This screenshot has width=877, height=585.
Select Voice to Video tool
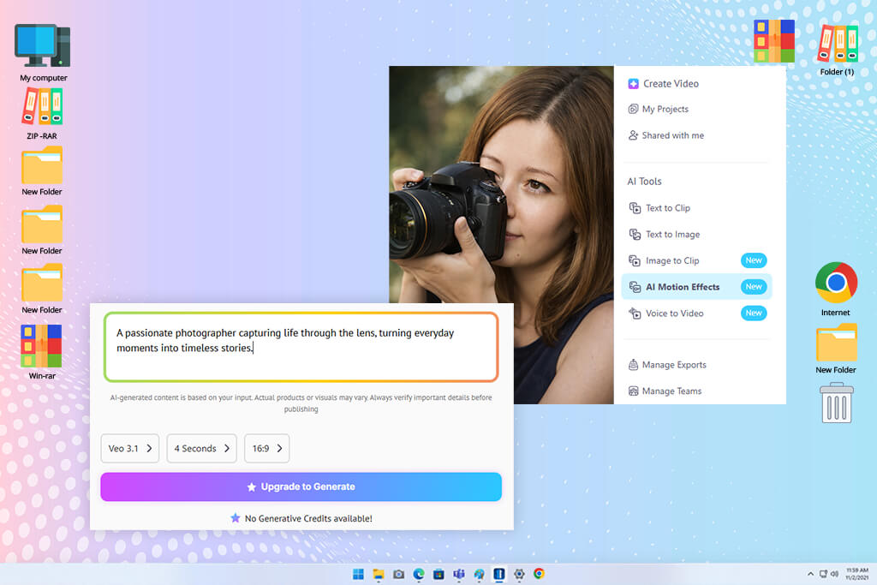click(696, 313)
